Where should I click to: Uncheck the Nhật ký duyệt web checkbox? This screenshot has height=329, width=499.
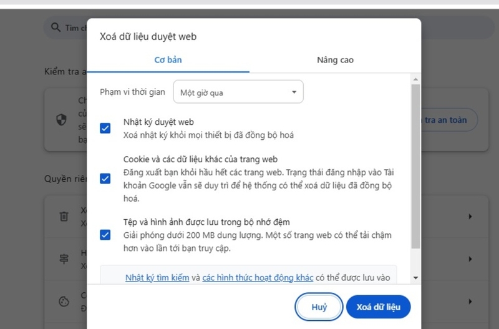(105, 129)
